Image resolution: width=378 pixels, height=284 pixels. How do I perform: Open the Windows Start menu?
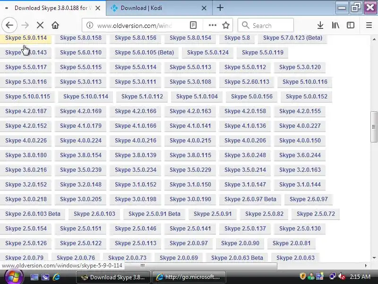[13, 277]
